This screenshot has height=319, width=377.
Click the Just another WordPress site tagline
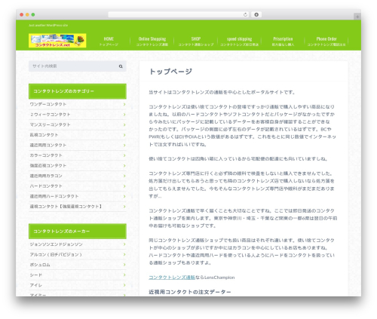(x=48, y=25)
